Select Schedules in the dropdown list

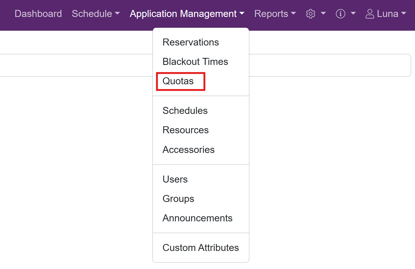pyautogui.click(x=185, y=111)
